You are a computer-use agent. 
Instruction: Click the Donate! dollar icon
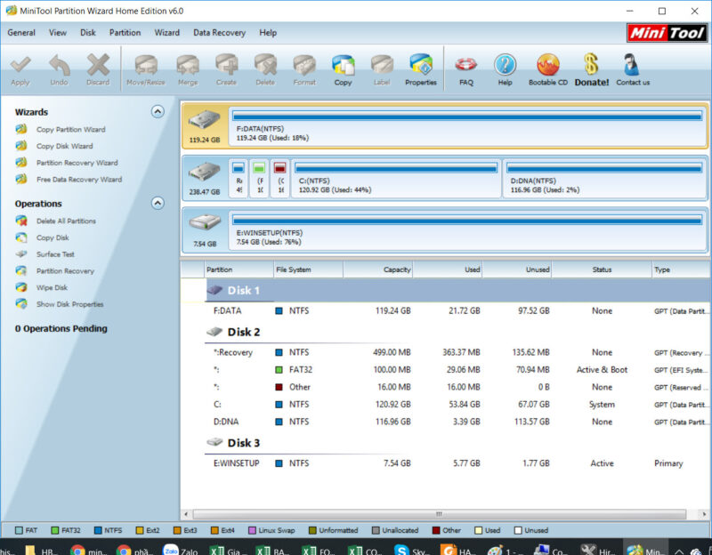(x=591, y=68)
